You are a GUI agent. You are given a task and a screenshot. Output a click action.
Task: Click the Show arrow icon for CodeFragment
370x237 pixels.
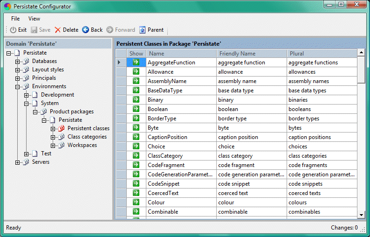click(136, 165)
